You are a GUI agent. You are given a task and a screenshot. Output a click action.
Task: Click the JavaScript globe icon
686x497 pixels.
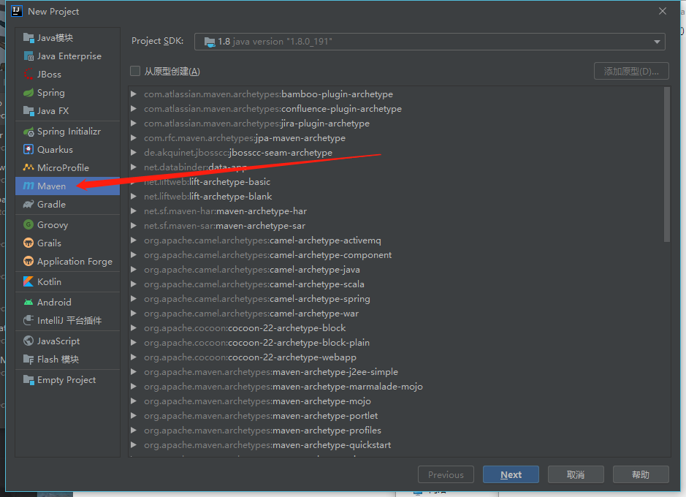tap(28, 341)
